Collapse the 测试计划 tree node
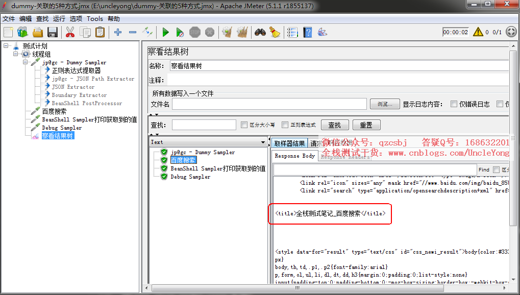The height and width of the screenshot is (295, 520). click(x=6, y=46)
